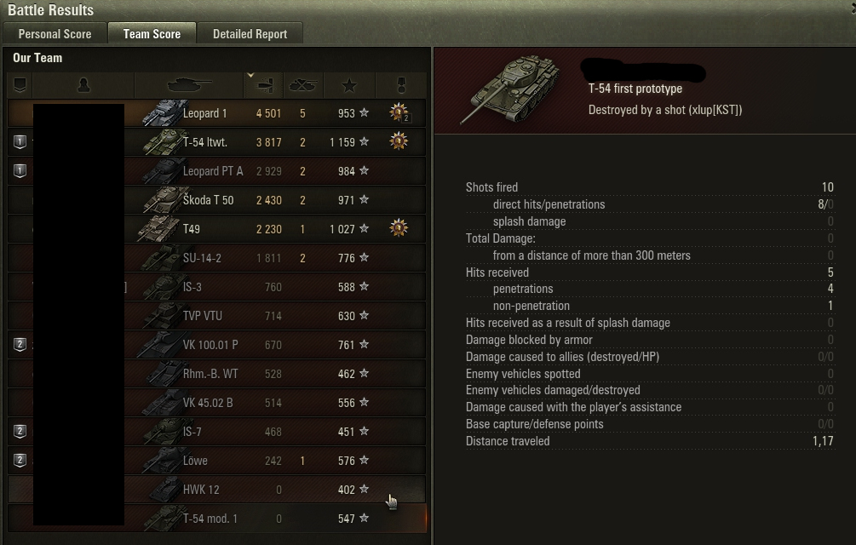Select the IS-7 row in team list
Screen dimensions: 856x545
216,432
